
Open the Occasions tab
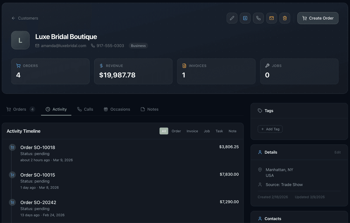click(117, 109)
